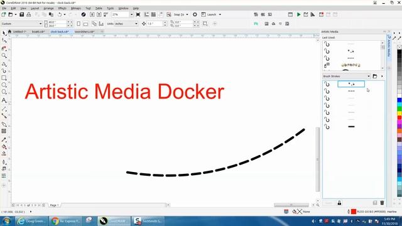Open the Undo history dropdown arrow
The height and width of the screenshot is (226, 402).
pyautogui.click(x=65, y=14)
